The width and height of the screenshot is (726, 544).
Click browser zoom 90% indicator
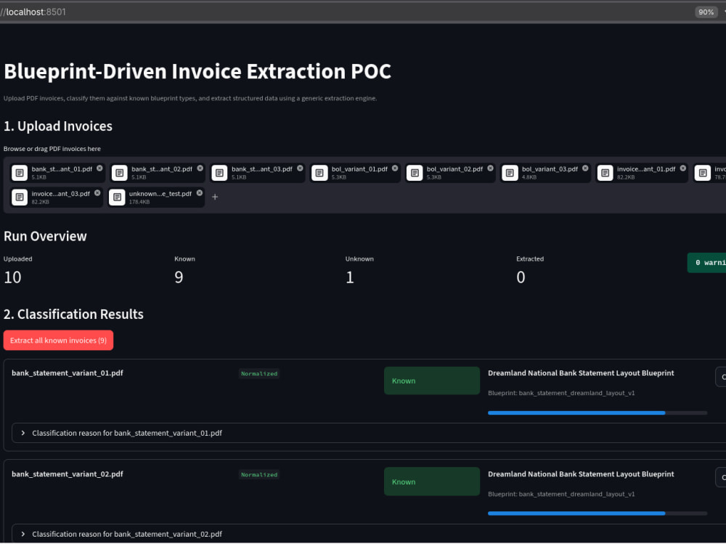click(706, 12)
